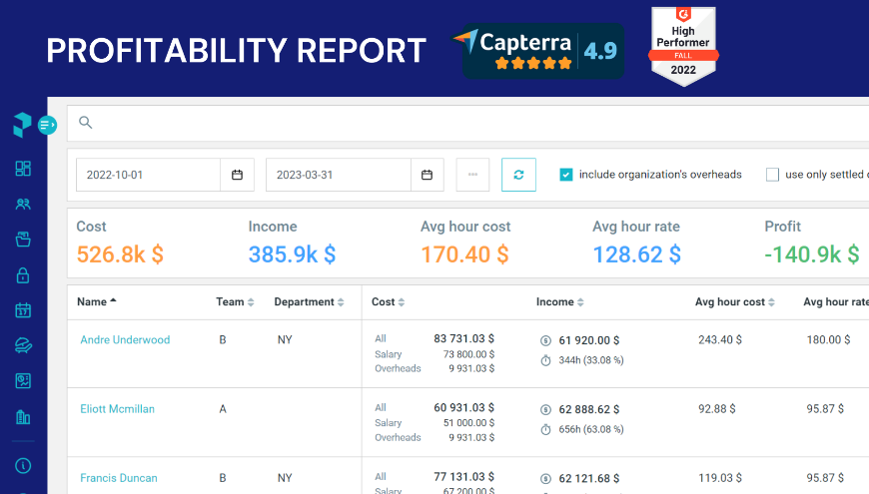Viewport: 869px width, 494px height.
Task: Click the refresh report button
Action: (518, 175)
